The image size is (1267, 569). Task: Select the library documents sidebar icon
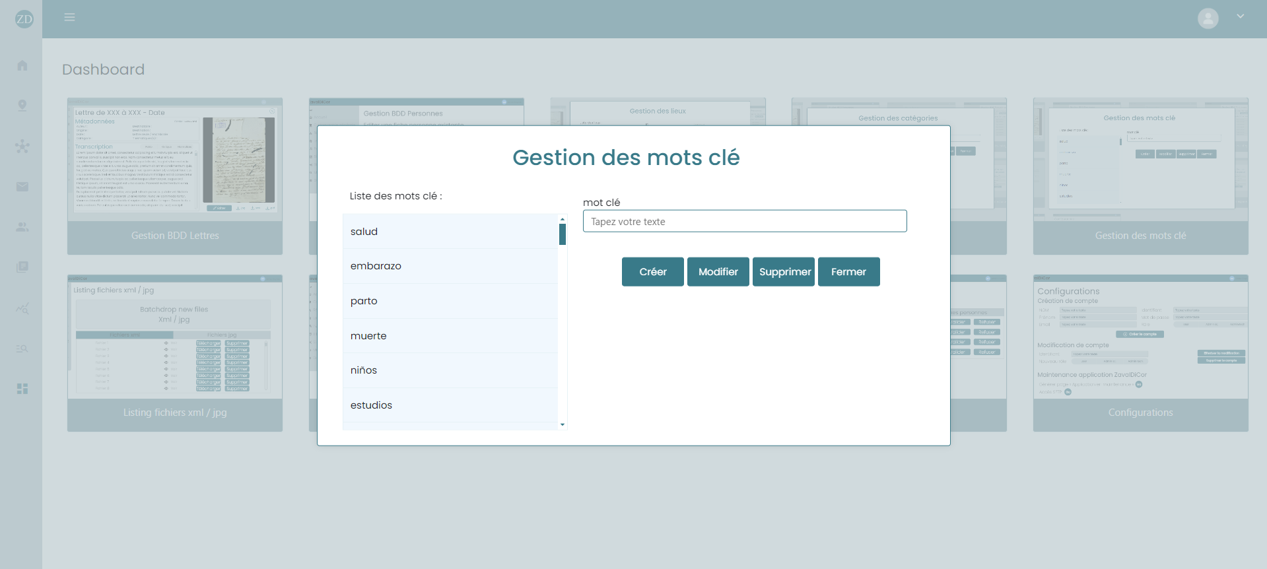click(x=22, y=267)
